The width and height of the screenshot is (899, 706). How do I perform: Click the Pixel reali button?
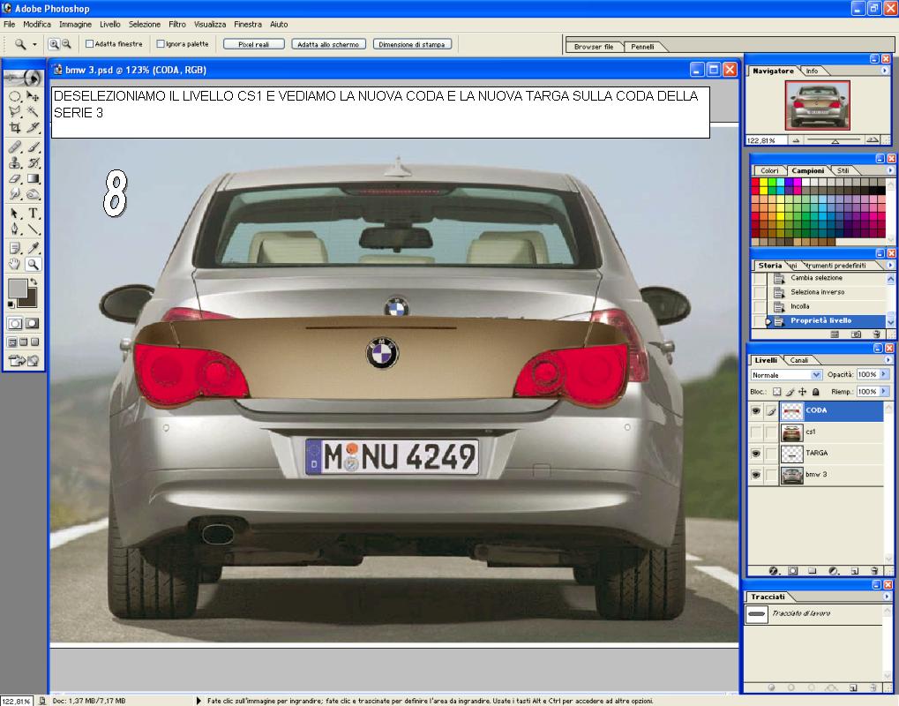tap(253, 44)
